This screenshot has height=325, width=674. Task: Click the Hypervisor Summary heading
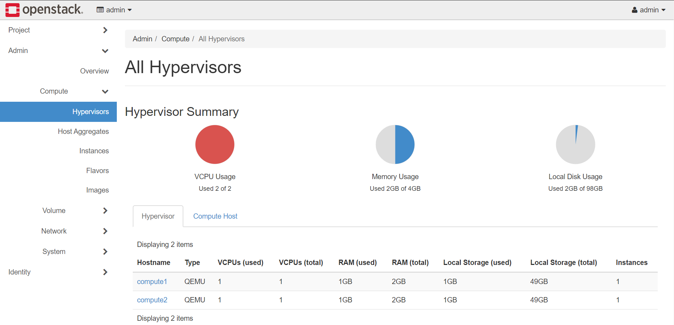click(182, 112)
